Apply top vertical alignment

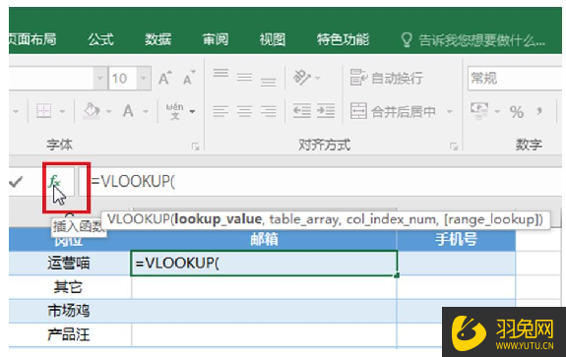(220, 74)
